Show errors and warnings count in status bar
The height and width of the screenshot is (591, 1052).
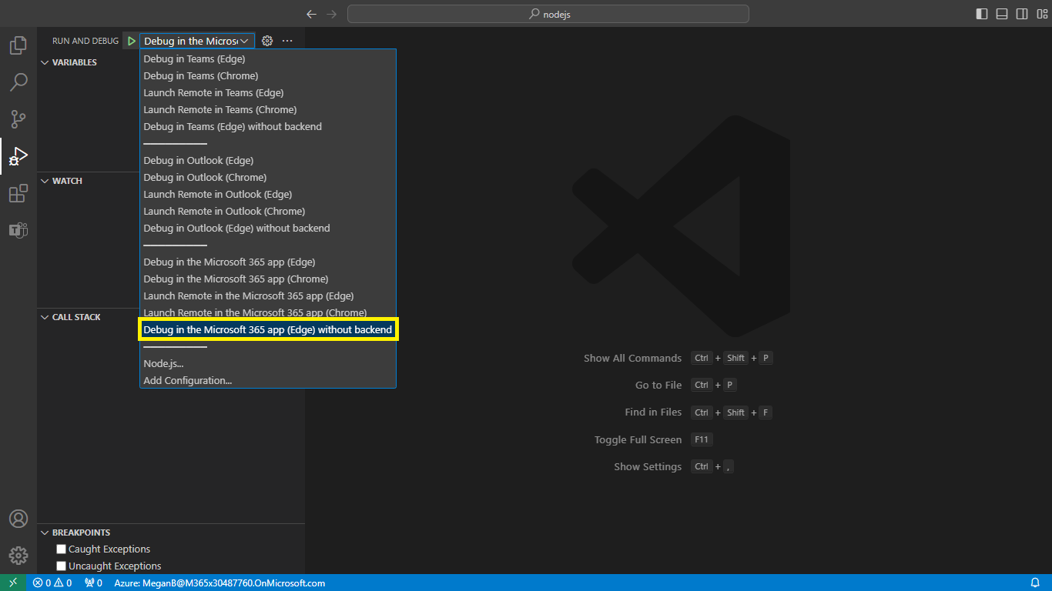[x=52, y=583]
